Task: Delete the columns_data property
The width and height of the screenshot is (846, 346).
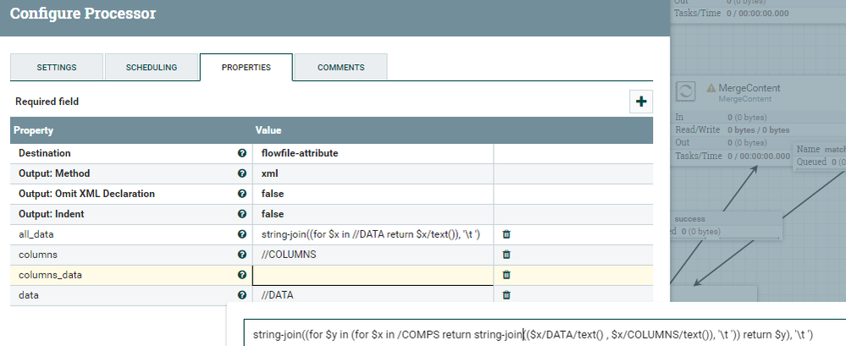Action: coord(506,275)
